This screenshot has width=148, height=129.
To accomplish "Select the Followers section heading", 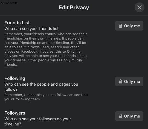I will click(x=15, y=113).
